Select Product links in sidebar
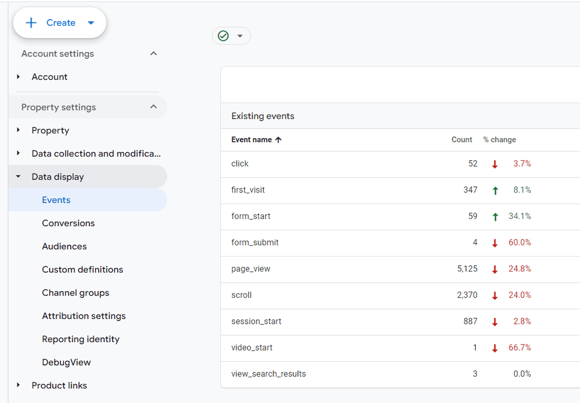This screenshot has width=580, height=403. [59, 386]
